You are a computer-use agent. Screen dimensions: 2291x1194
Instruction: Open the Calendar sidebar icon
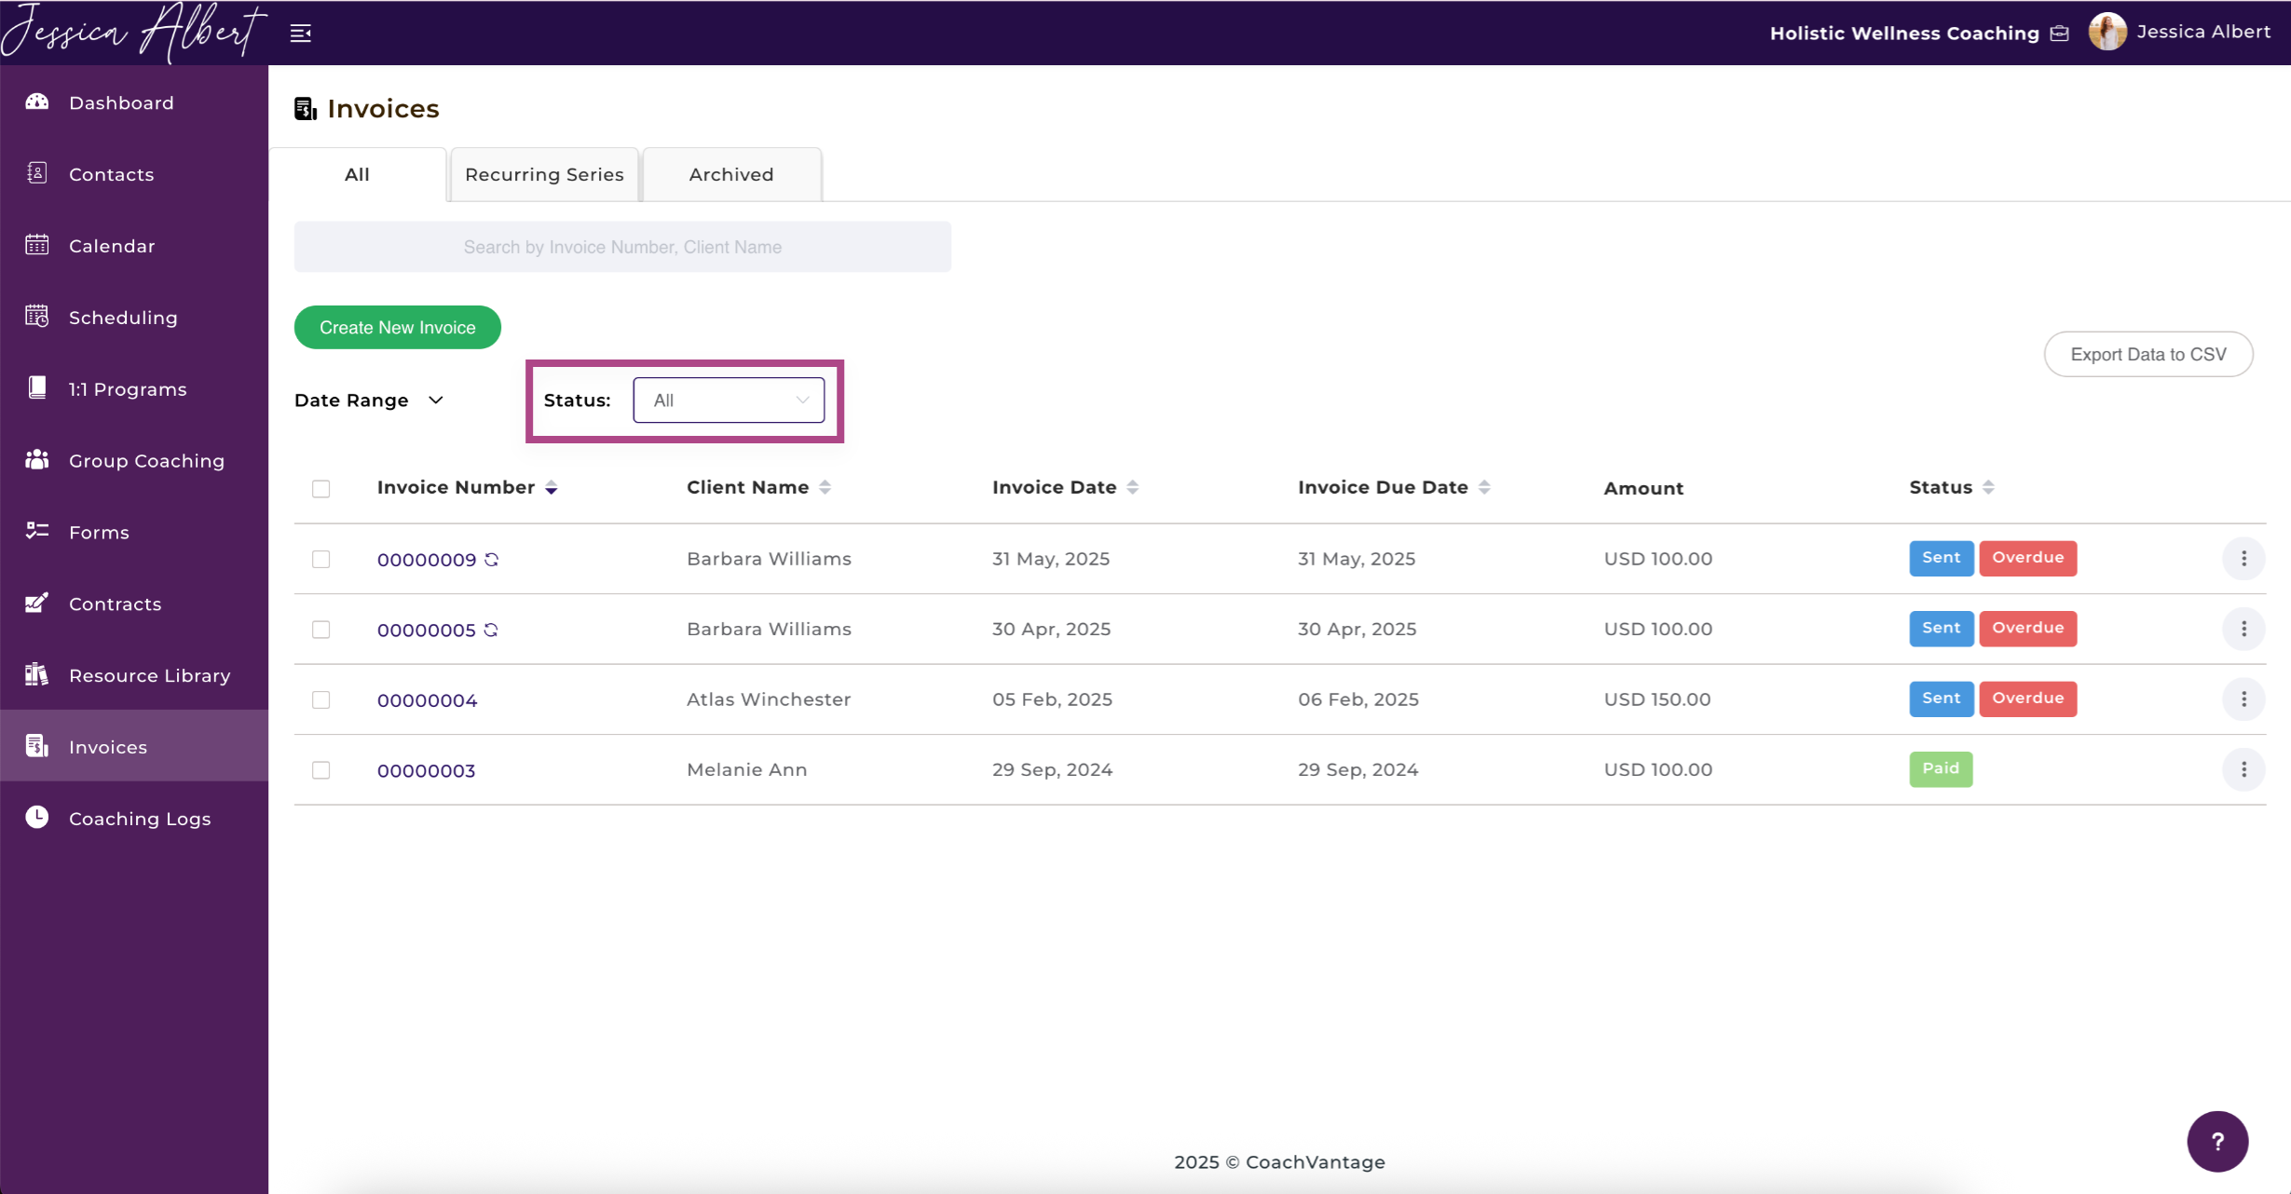click(x=37, y=245)
